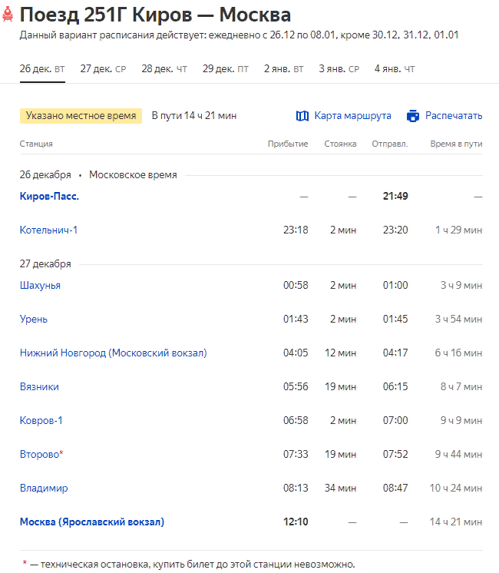Open the Котельнич-1 station page
This screenshot has width=499, height=573.
48,230
